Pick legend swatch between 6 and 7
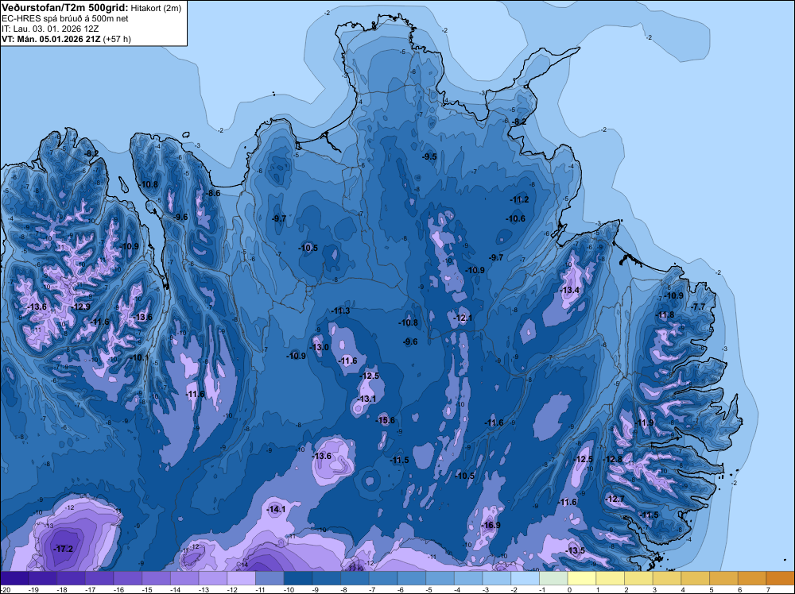Screen dimensions: 795x594 tap(752, 578)
